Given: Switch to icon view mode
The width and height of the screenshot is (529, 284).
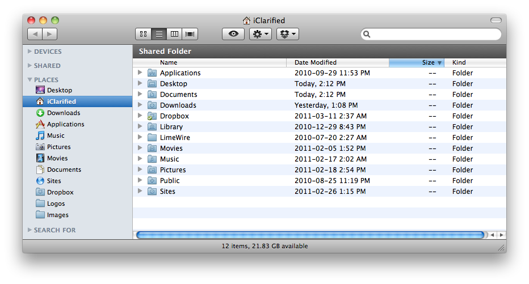Looking at the screenshot, I should (x=144, y=35).
